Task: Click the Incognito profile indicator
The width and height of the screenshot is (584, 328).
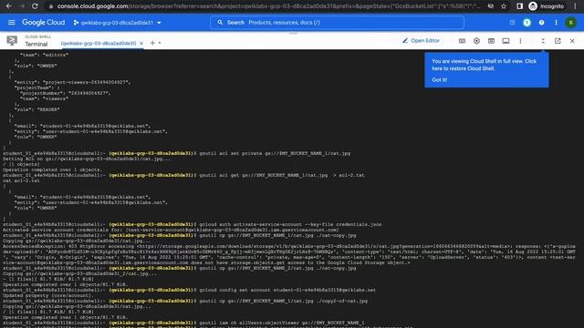Action: 547,6
